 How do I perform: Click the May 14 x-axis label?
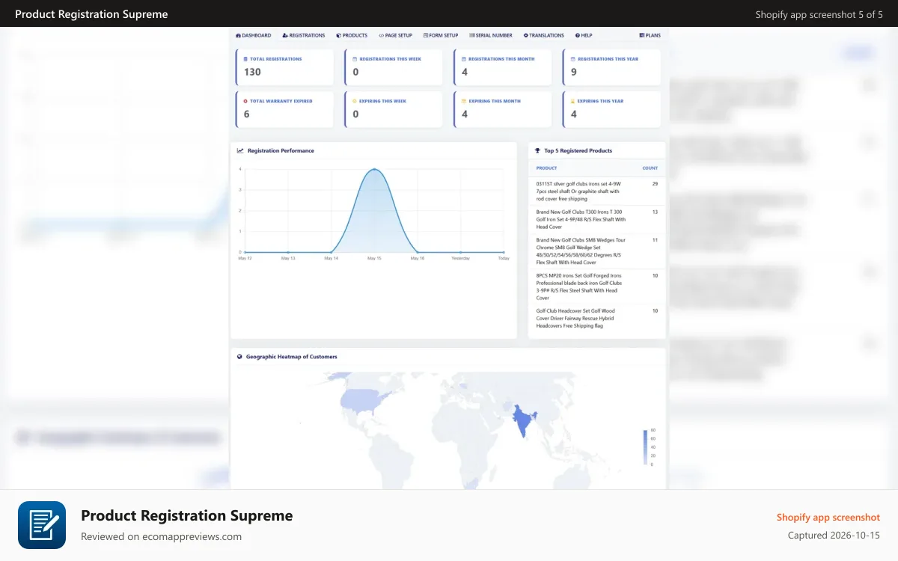pyautogui.click(x=332, y=258)
